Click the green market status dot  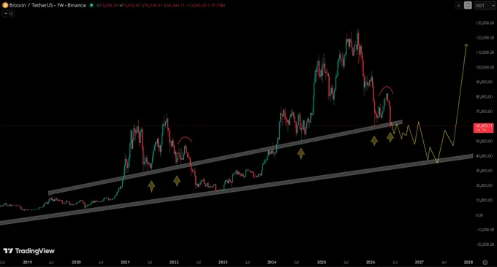pos(91,5)
